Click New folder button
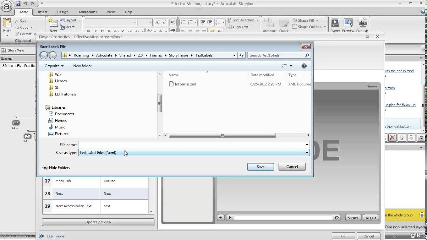 pos(82,66)
